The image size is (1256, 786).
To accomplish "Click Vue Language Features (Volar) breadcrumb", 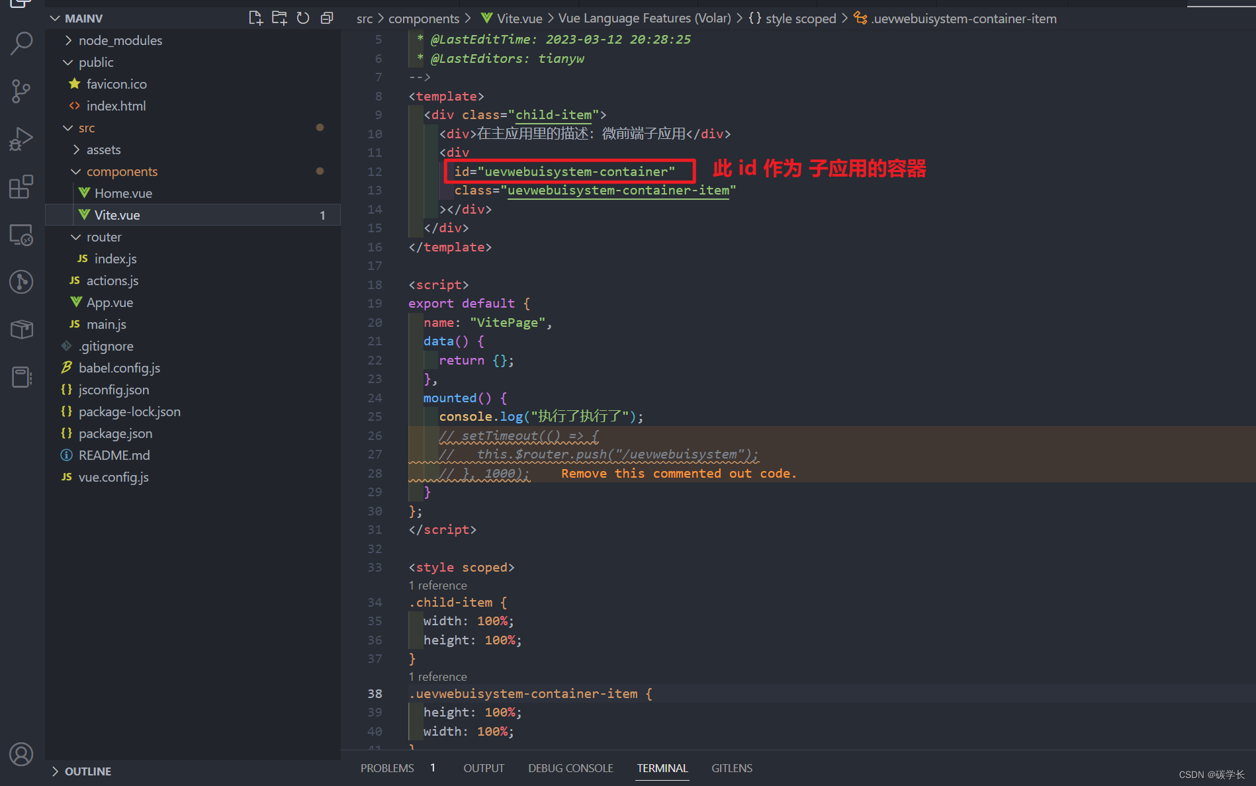I will click(x=645, y=19).
